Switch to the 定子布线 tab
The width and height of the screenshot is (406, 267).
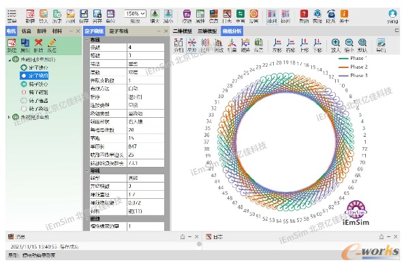[x=119, y=31]
